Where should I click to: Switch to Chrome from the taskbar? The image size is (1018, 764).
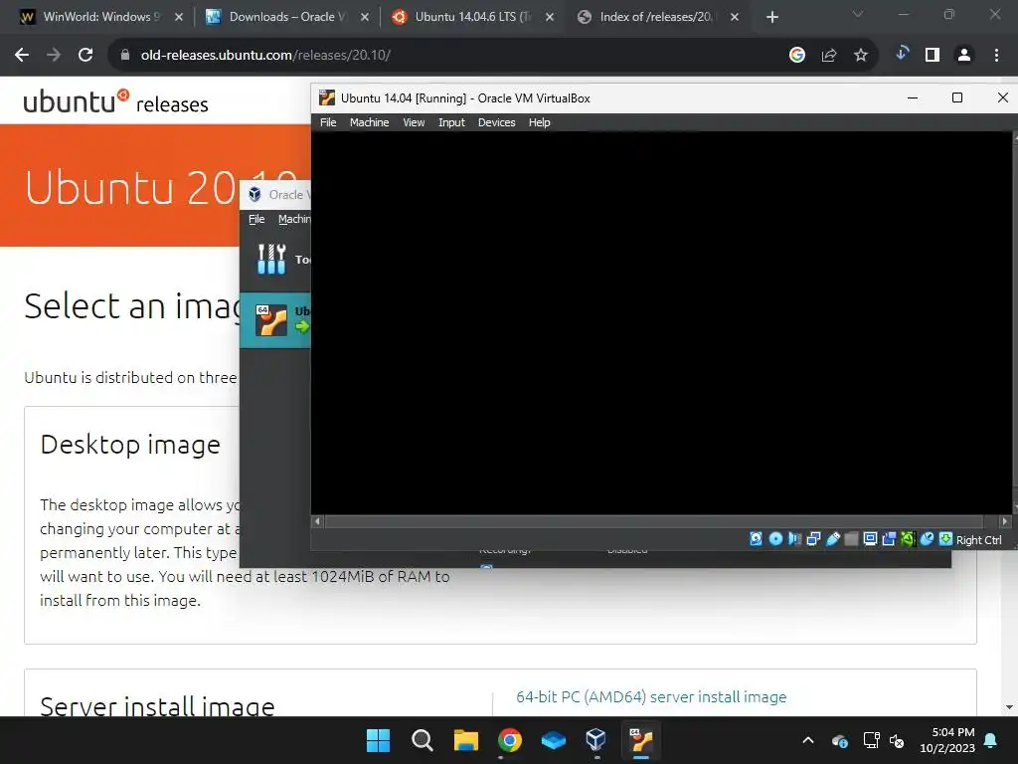coord(510,740)
